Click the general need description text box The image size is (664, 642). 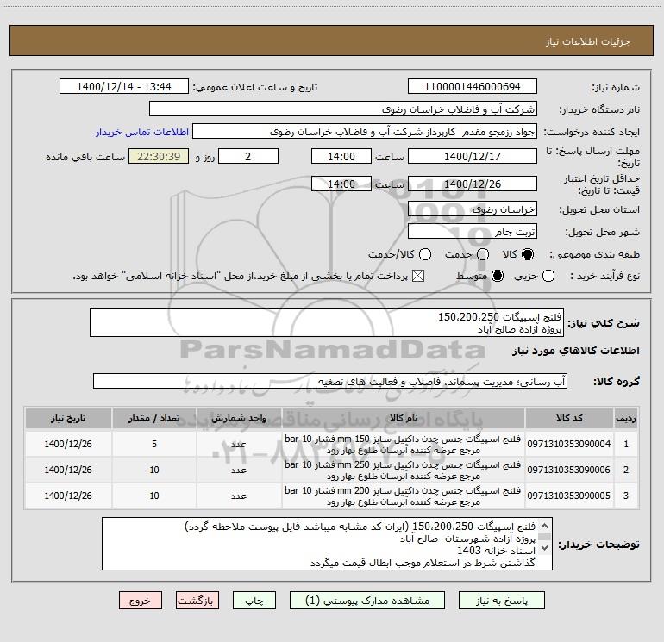click(x=327, y=322)
